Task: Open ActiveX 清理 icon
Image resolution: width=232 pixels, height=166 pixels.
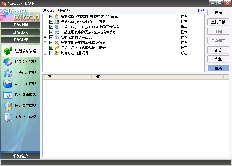Action: click(8, 84)
